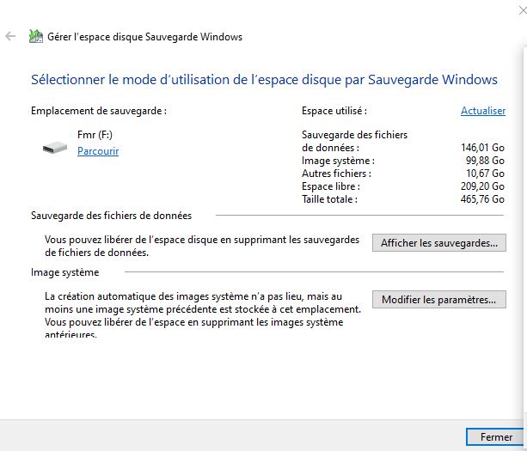The height and width of the screenshot is (451, 527).
Task: Click the back arrow icon
Action: (10, 36)
